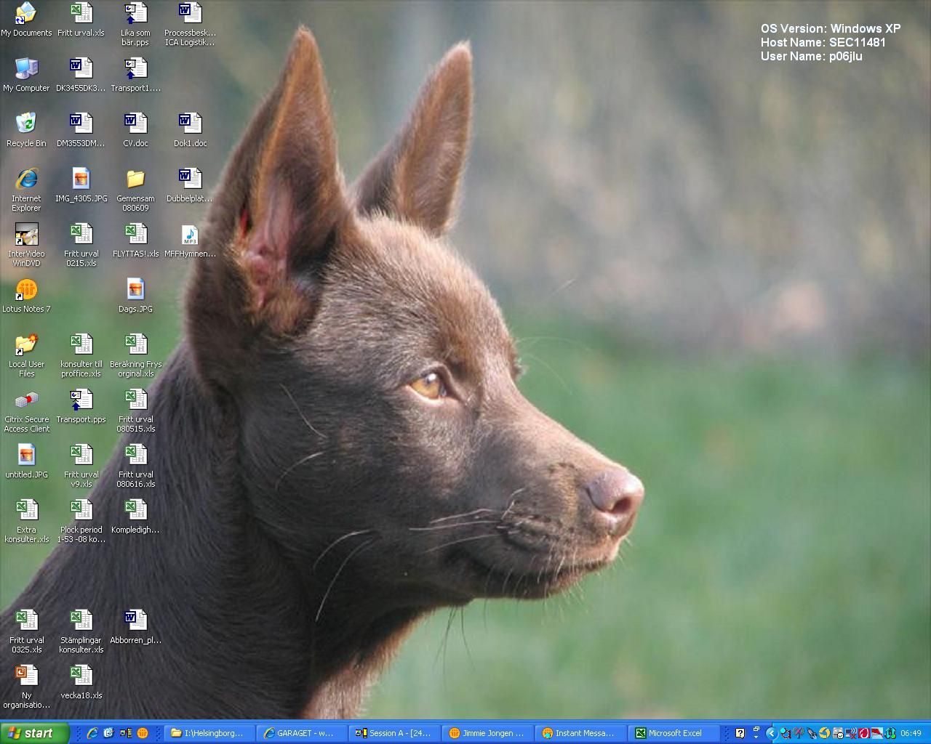Expand hidden system tray icons arrow
The height and width of the screenshot is (744, 931).
click(x=771, y=733)
